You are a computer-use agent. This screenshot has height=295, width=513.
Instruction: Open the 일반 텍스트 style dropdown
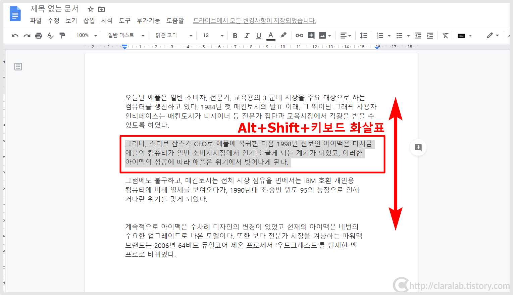pyautogui.click(x=126, y=35)
